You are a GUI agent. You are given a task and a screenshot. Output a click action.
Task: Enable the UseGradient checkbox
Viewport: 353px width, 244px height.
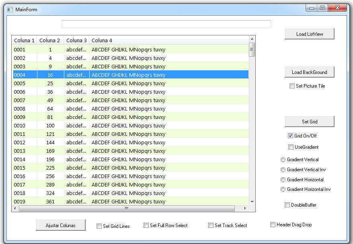[291, 147]
